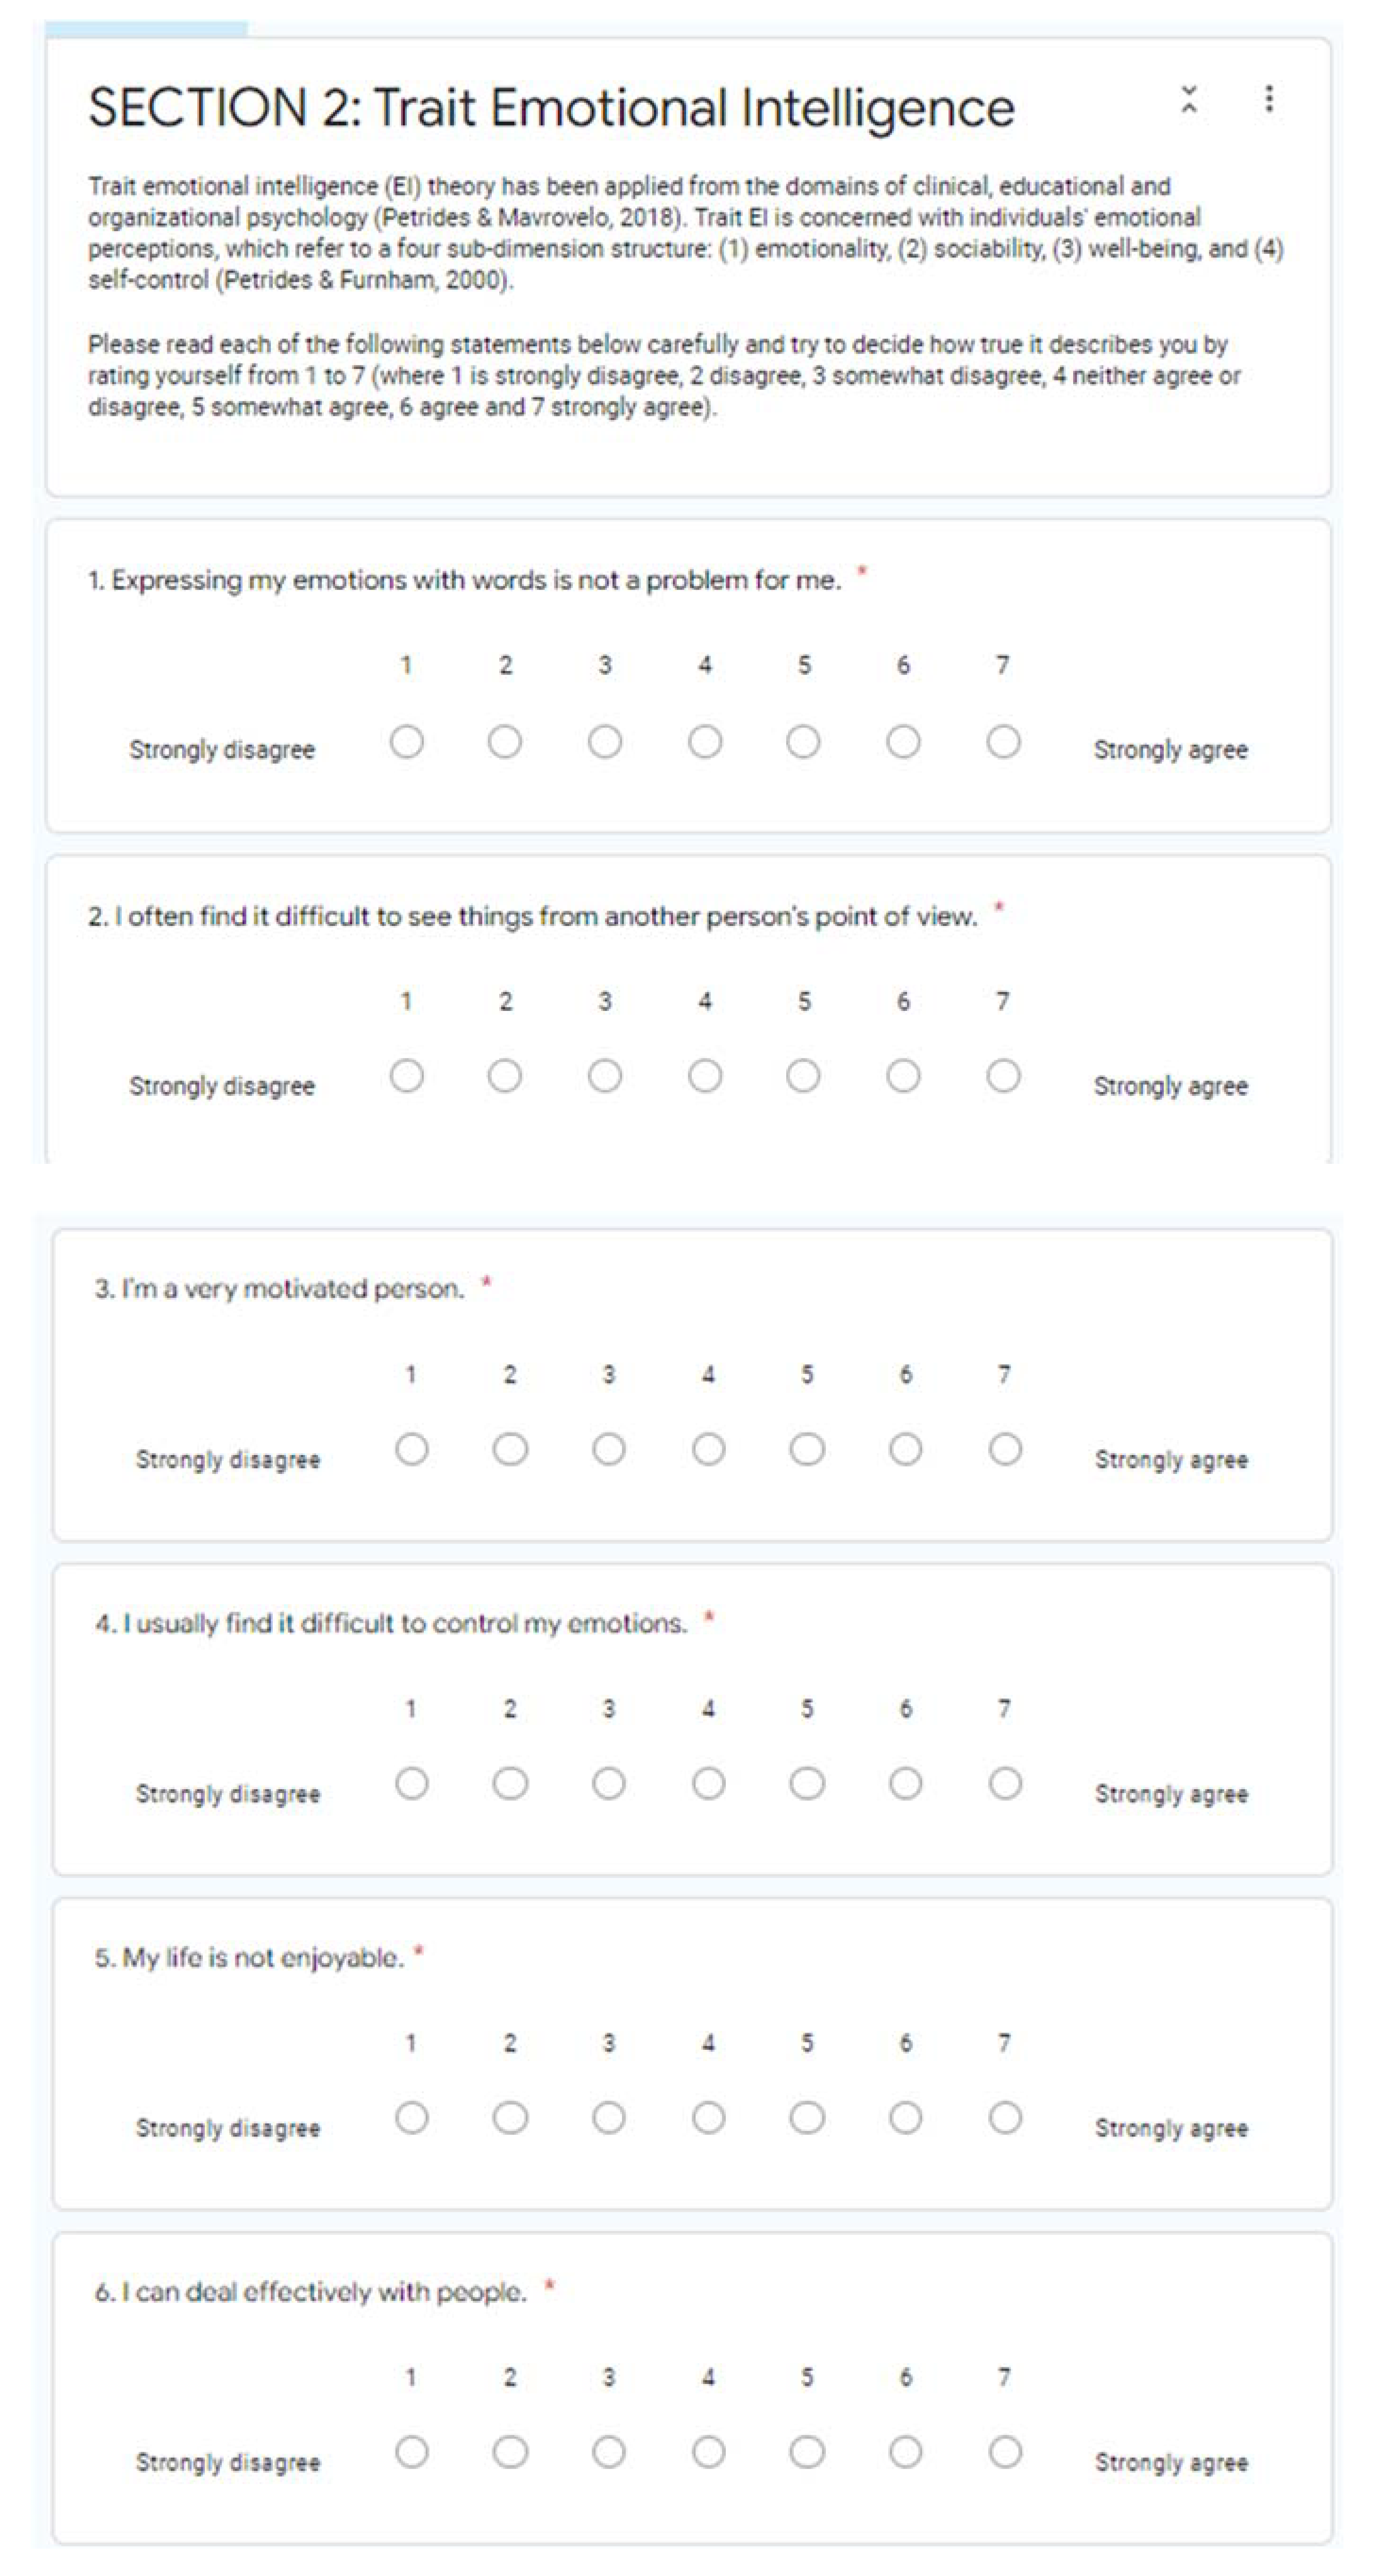Choose rating 4 for question 1

pyautogui.click(x=705, y=742)
